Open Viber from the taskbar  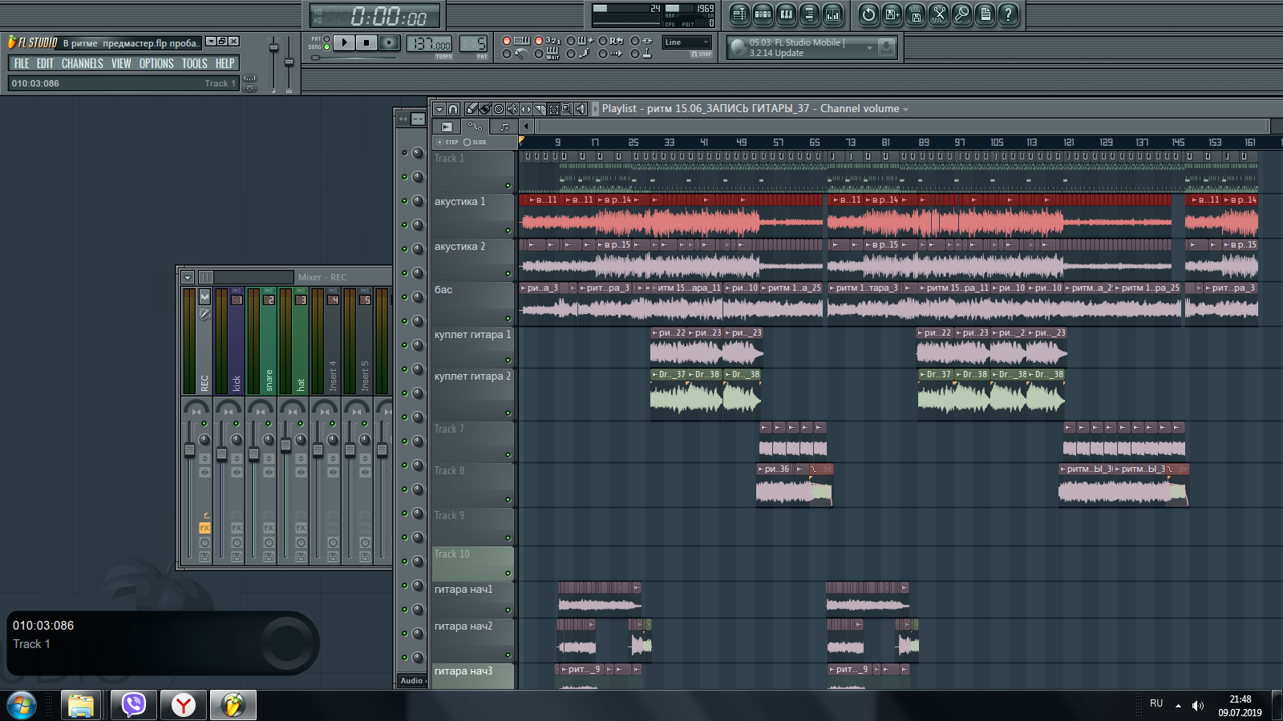pos(134,705)
